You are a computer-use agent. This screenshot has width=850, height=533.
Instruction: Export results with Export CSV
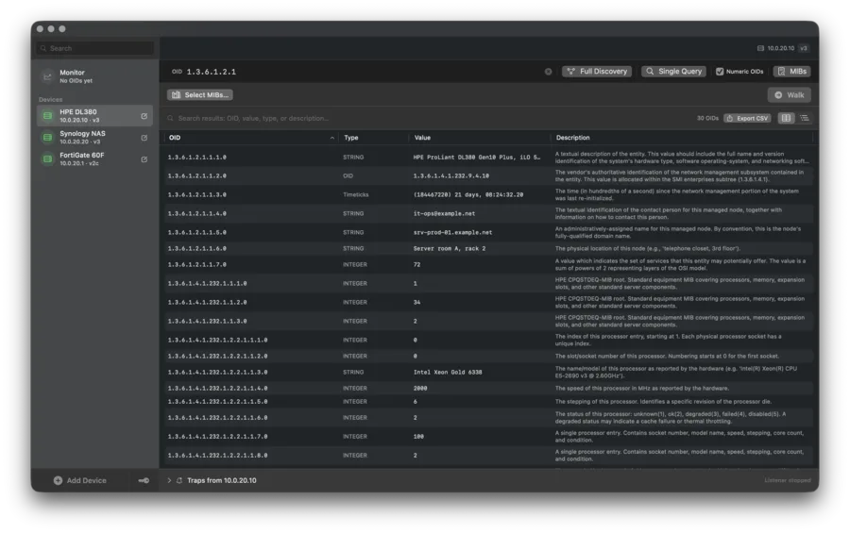click(747, 118)
